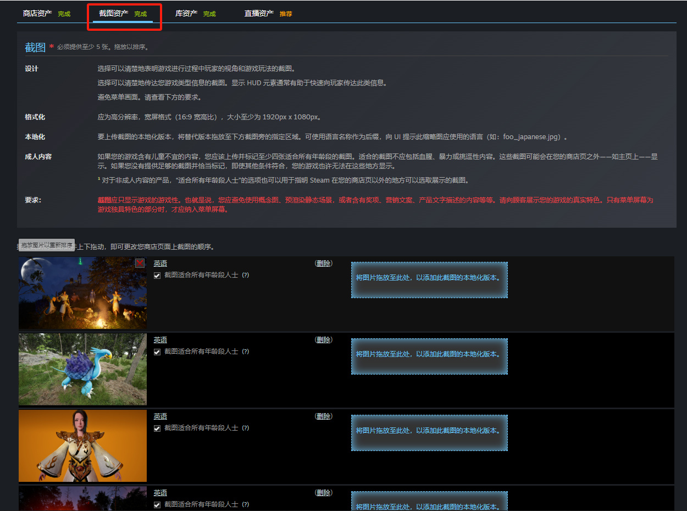Open (?) help in the blue bird creature row
Viewport: 687px width, 511px height.
(x=246, y=351)
